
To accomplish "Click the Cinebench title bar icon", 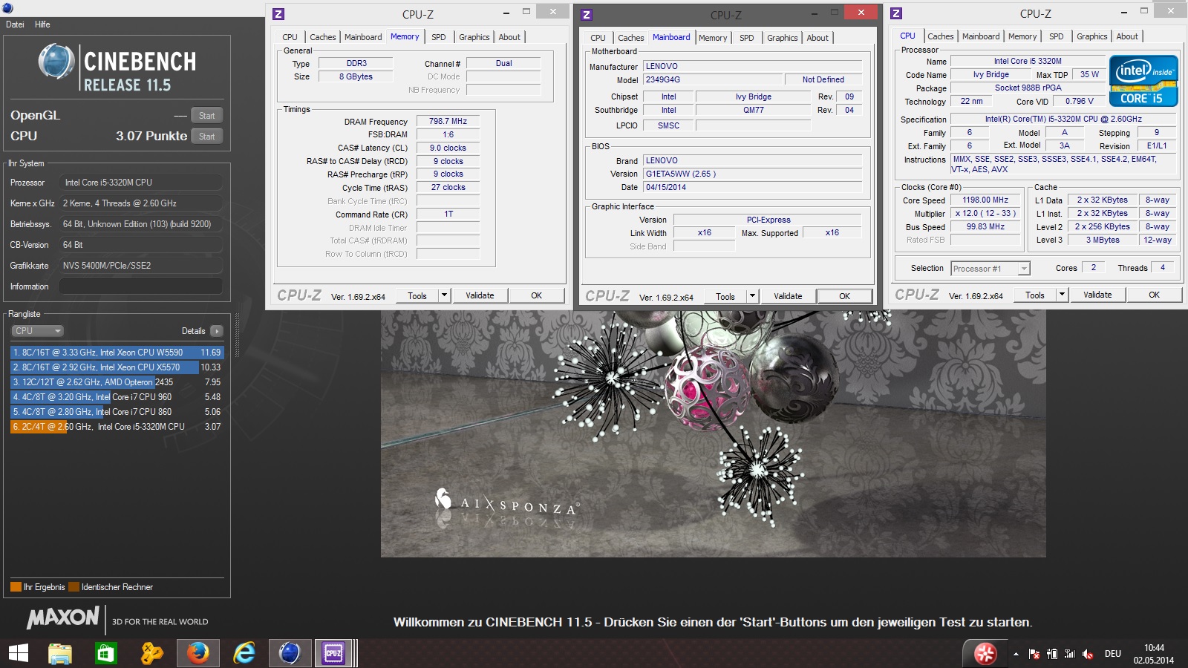I will (7, 7).
